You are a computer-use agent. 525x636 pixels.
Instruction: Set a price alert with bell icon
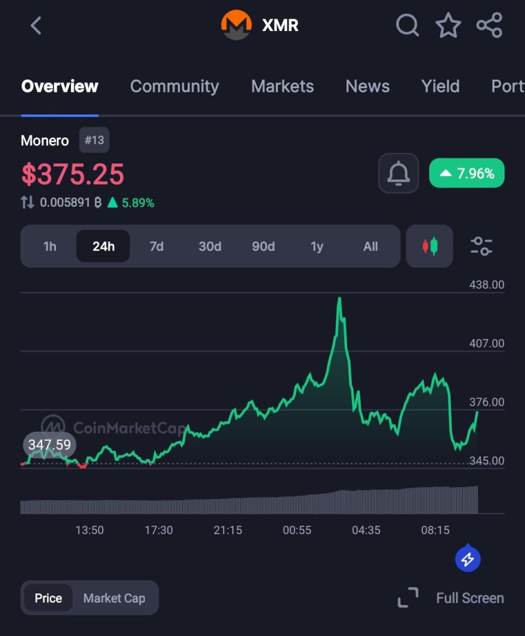pyautogui.click(x=398, y=173)
